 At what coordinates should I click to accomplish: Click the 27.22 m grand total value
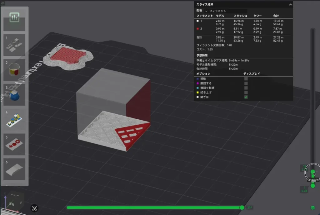click(x=278, y=37)
